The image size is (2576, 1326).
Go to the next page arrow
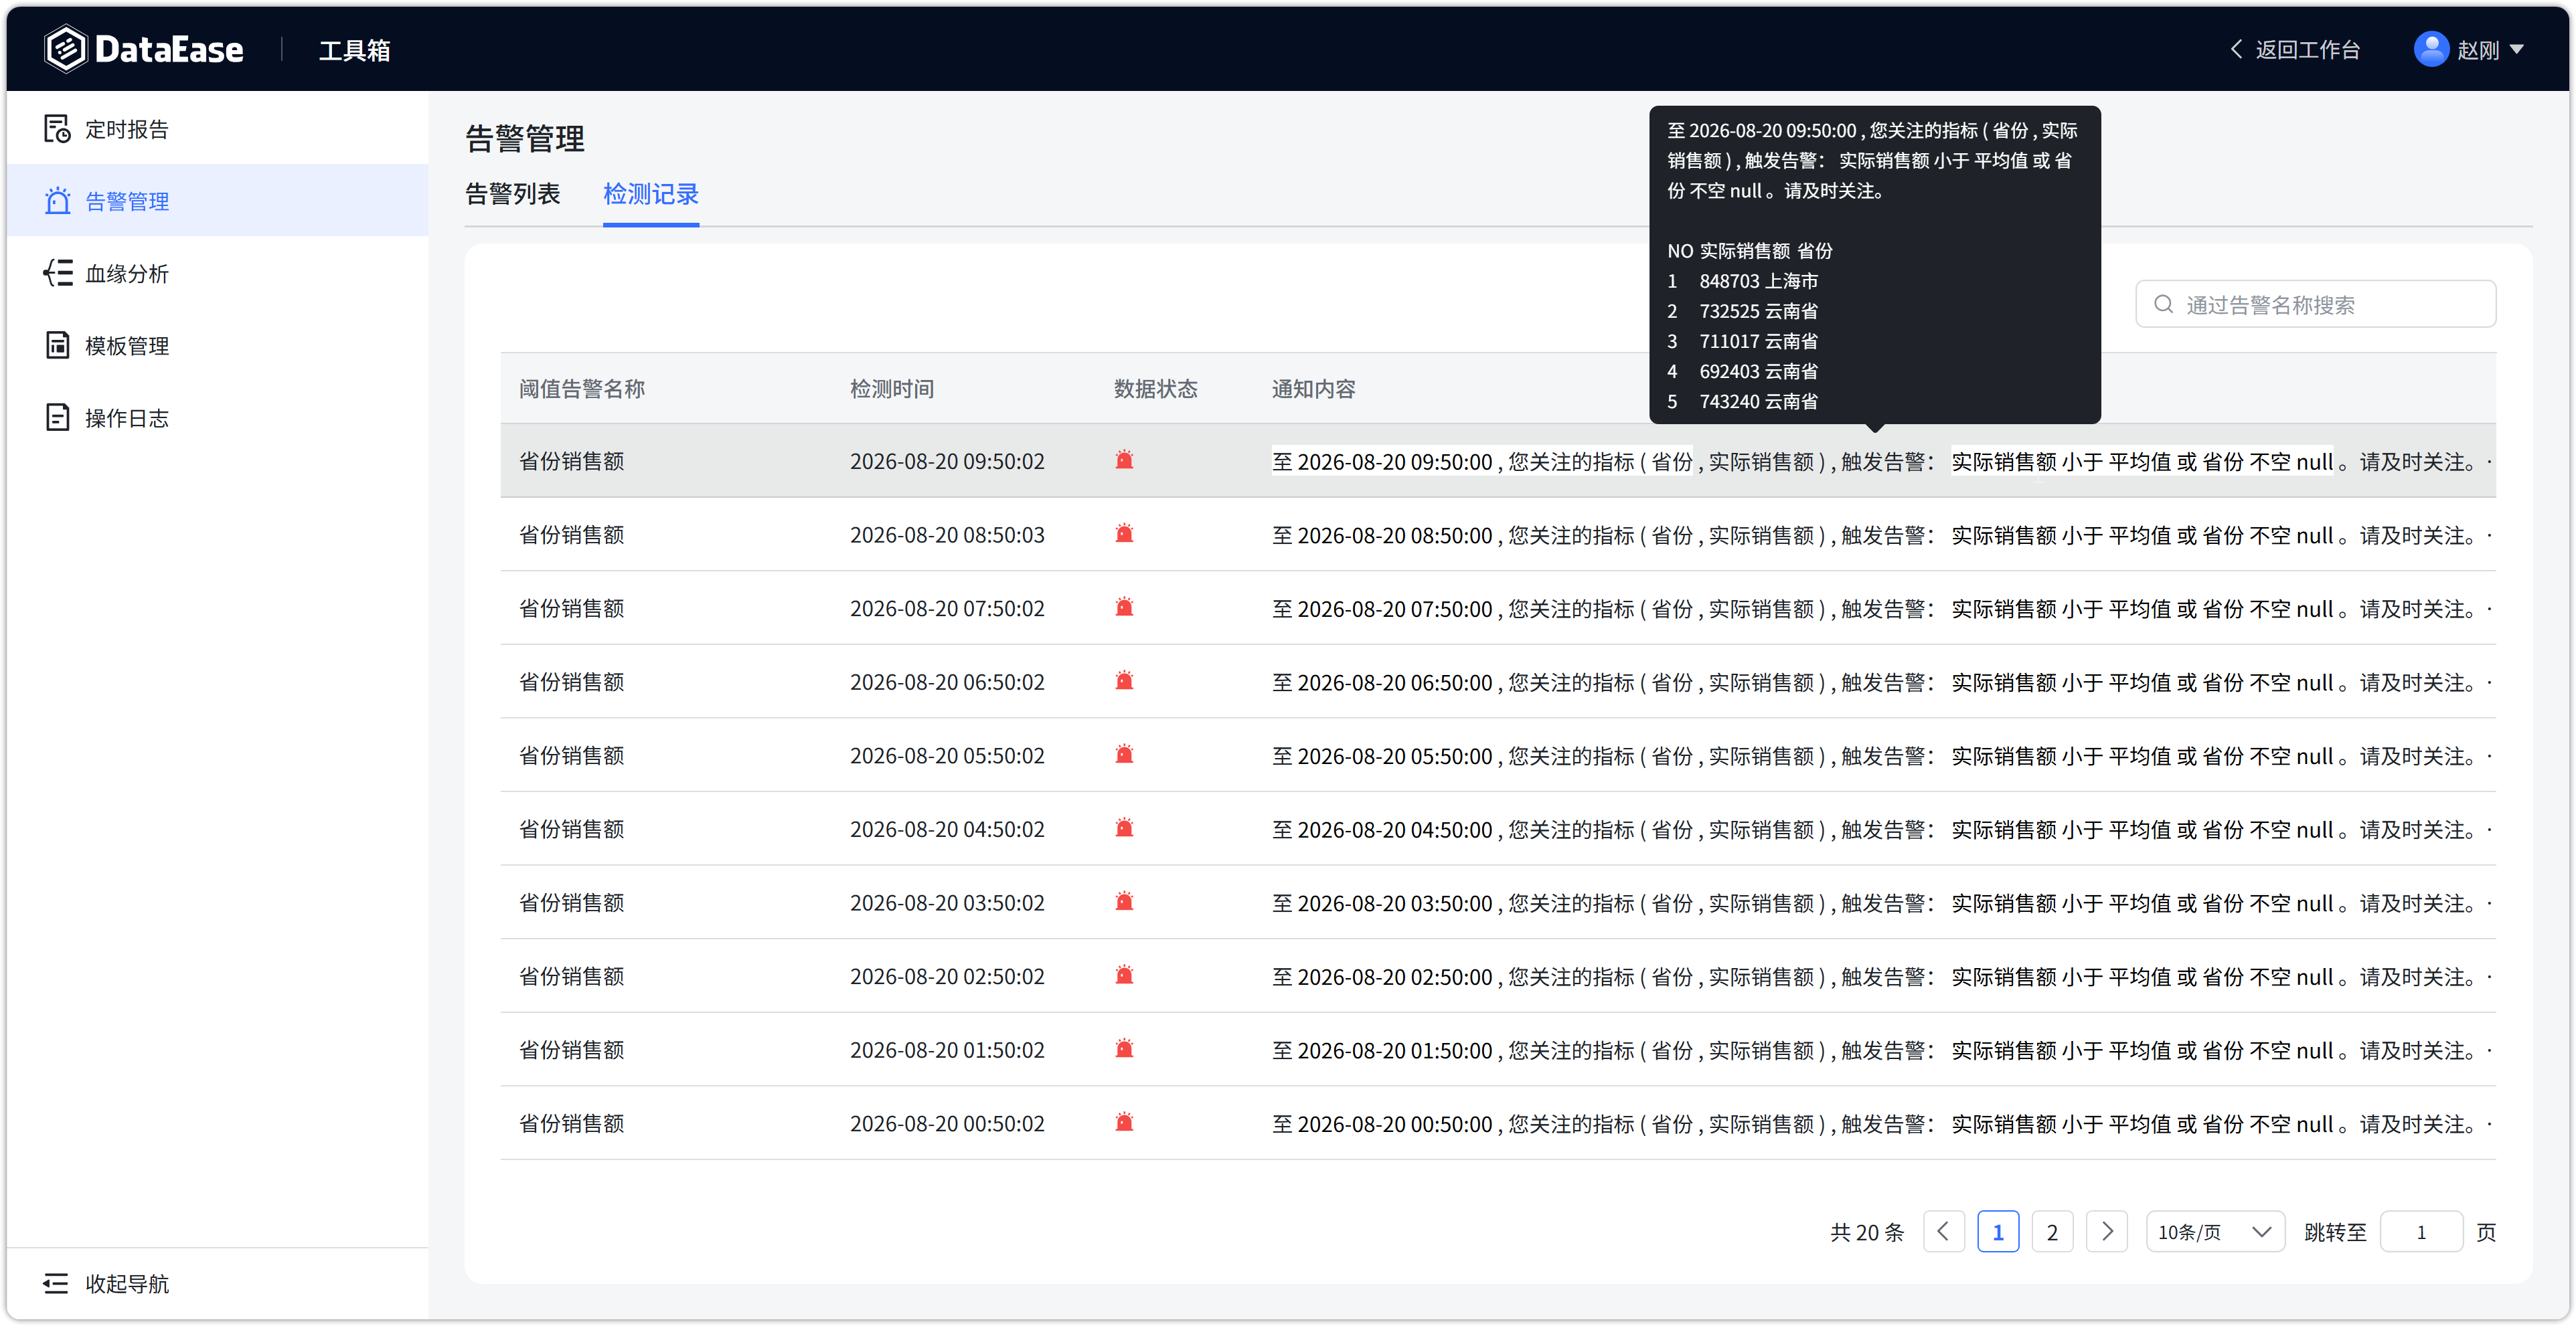point(2106,1231)
